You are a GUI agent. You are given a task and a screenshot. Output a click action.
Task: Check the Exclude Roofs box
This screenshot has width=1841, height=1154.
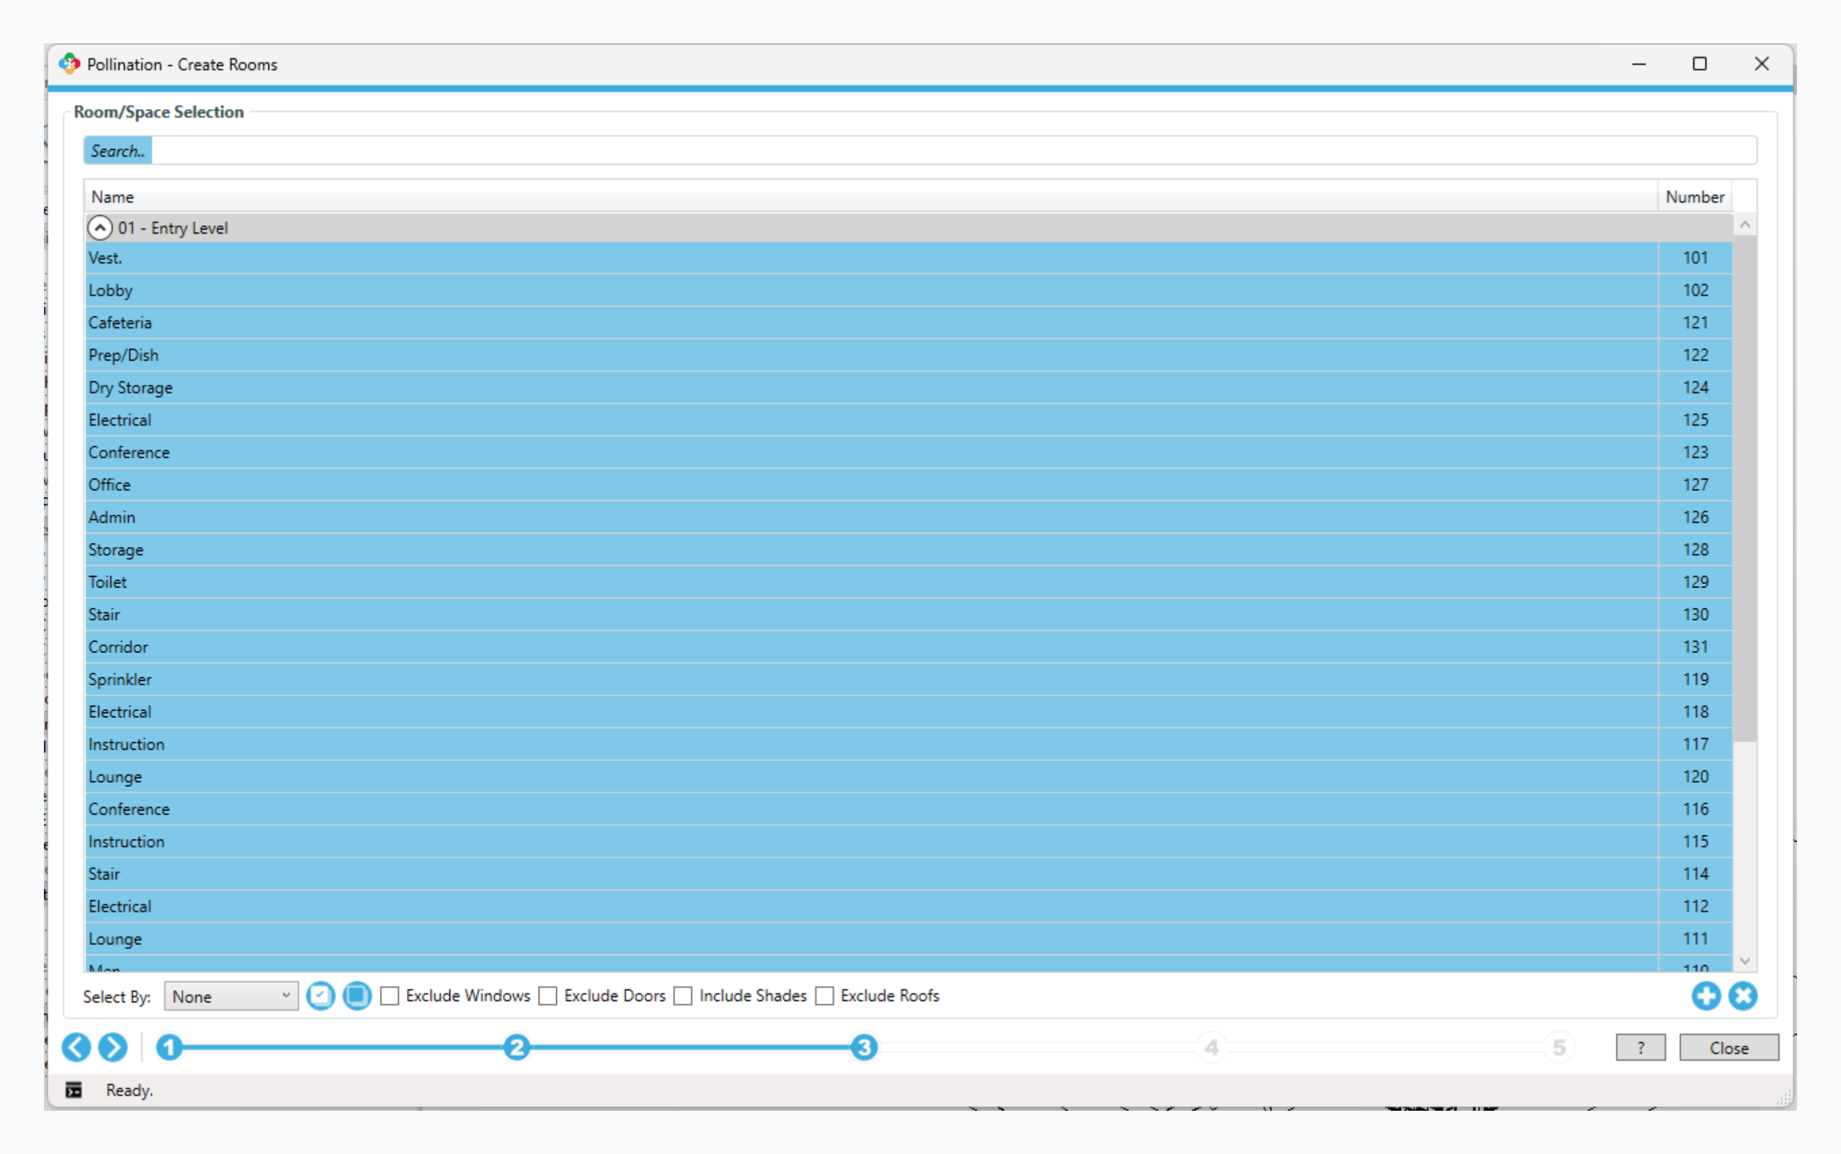pos(825,996)
